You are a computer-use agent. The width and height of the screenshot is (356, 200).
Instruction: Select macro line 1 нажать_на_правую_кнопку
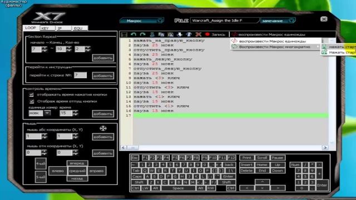pos(169,41)
